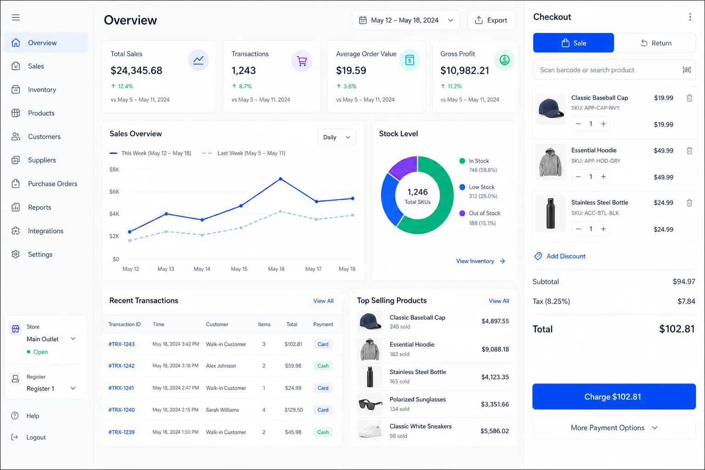Open transaction #TRX-1243
The height and width of the screenshot is (470, 705).
pyautogui.click(x=122, y=344)
